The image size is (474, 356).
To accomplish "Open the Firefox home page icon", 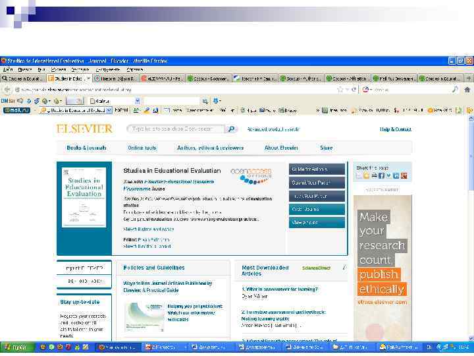I will pyautogui.click(x=467, y=90).
